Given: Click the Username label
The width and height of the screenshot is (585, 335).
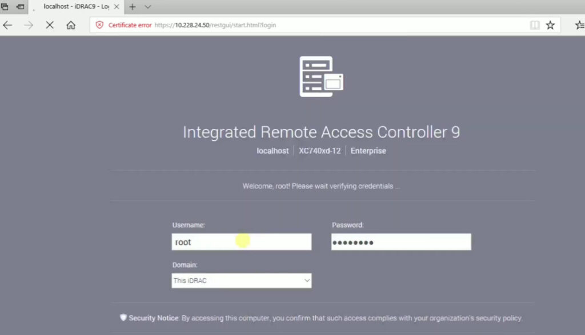Looking at the screenshot, I should pyautogui.click(x=189, y=225).
